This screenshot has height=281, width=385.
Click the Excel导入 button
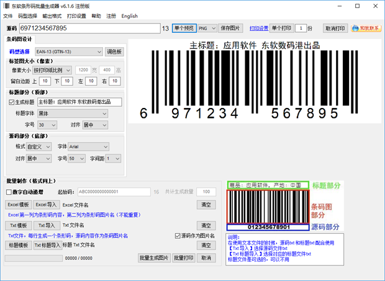pos(46,205)
